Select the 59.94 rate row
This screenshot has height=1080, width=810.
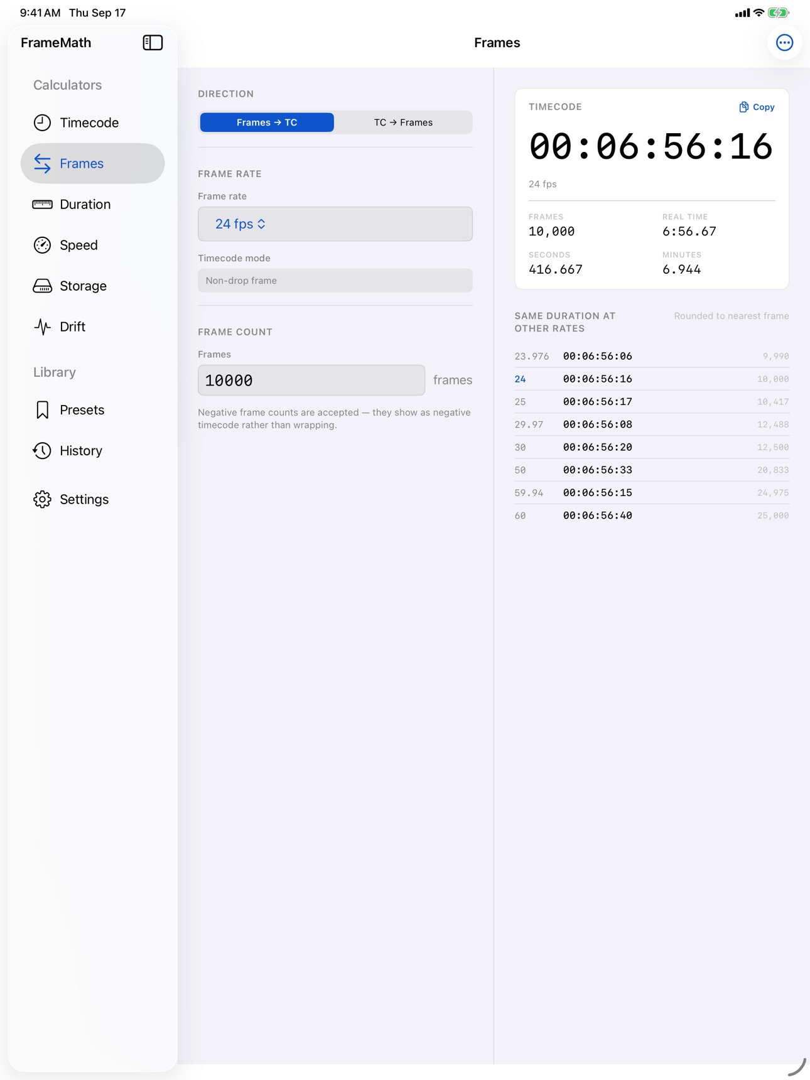tap(652, 493)
